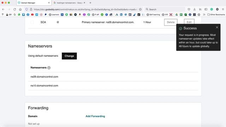
Task: Select the ns10.domaincontrol.com nameserver row
Action: pyautogui.click(x=113, y=86)
